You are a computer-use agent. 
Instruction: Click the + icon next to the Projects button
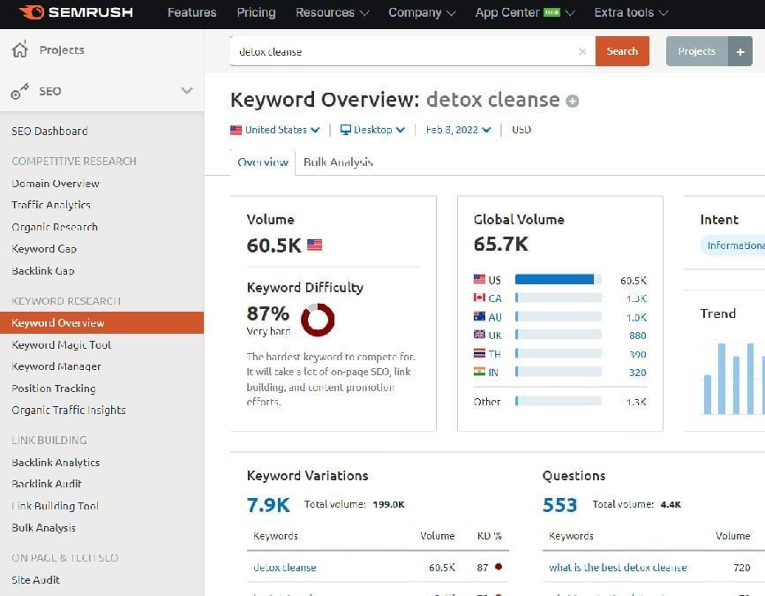click(x=740, y=51)
